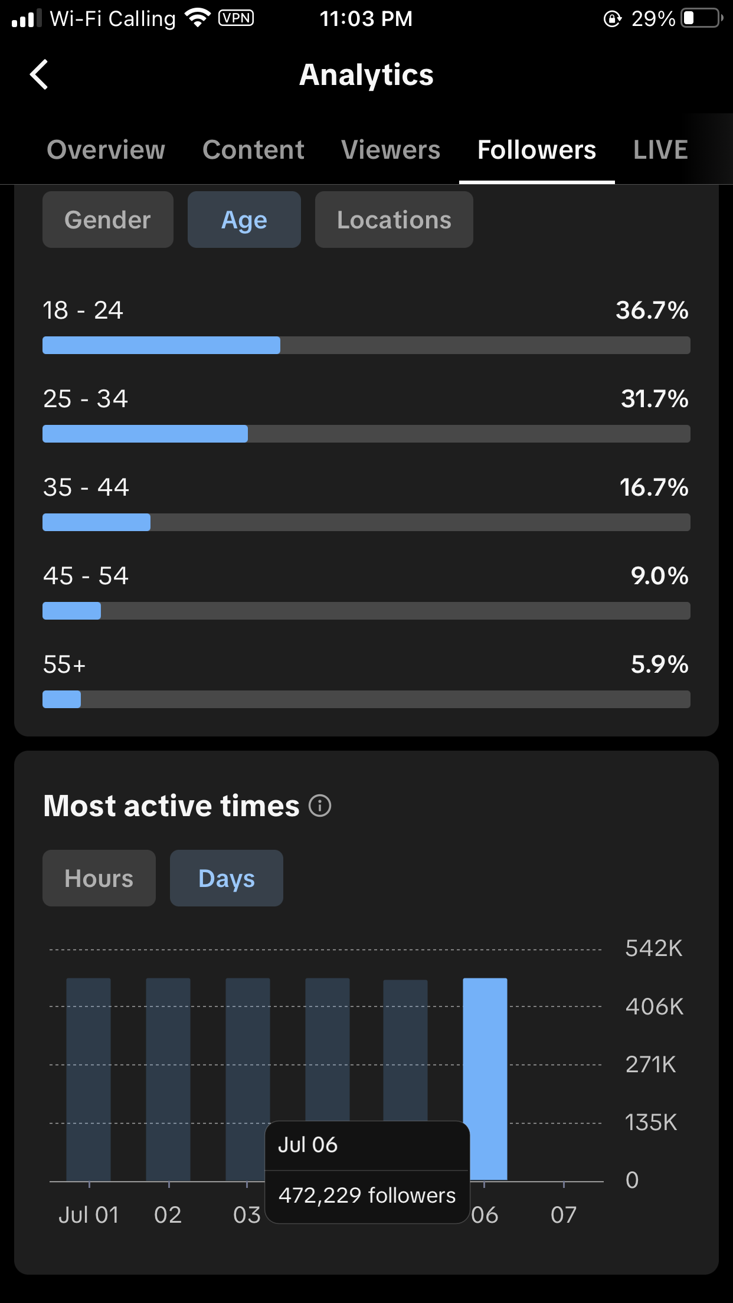Tap the Wi-Fi signal status icon
The image size is (733, 1303).
pyautogui.click(x=198, y=18)
